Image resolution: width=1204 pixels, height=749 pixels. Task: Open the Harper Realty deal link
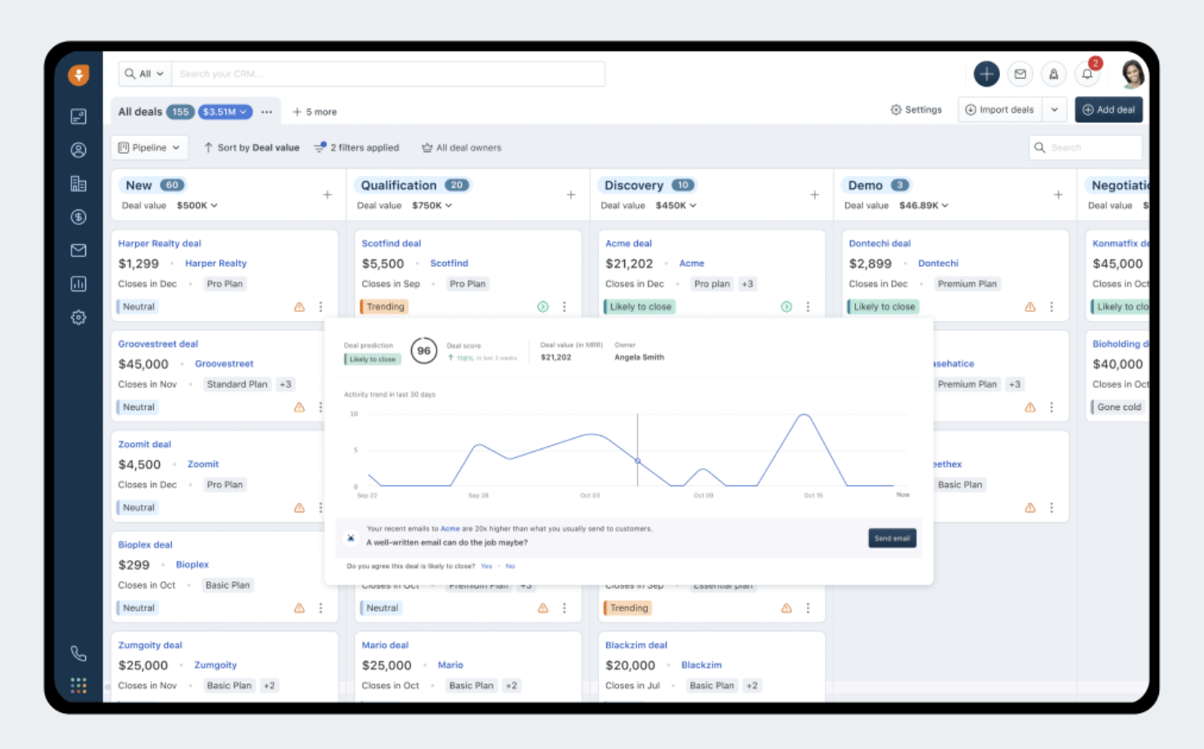point(159,243)
